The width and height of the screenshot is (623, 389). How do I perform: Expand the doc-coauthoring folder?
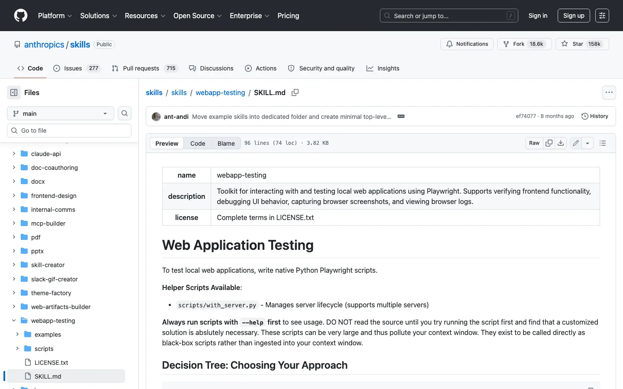pos(14,167)
